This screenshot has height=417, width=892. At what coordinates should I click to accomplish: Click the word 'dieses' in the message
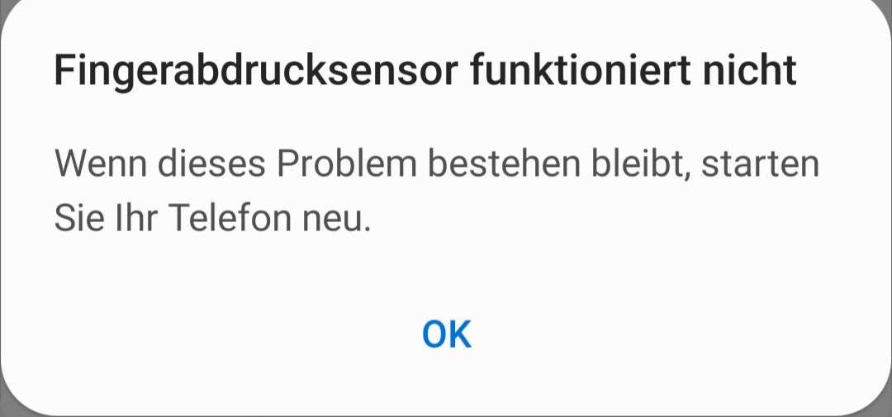point(211,163)
